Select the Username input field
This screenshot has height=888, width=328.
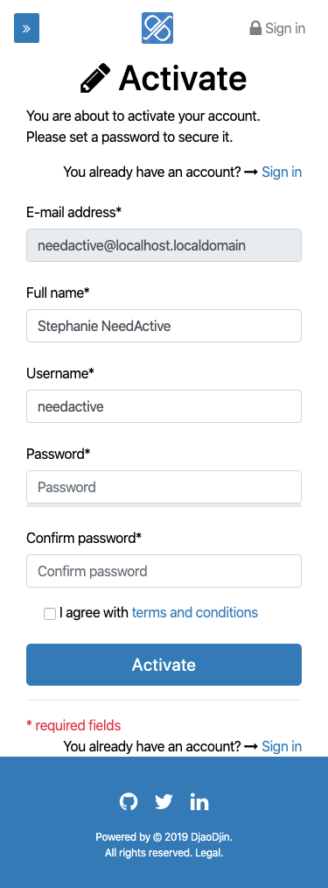coord(164,406)
